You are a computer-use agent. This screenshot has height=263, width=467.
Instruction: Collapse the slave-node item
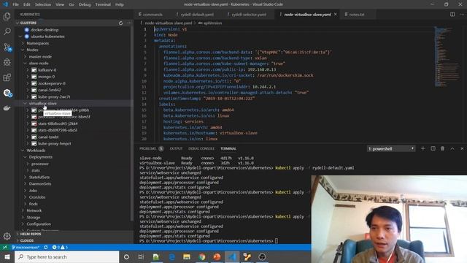pos(26,64)
